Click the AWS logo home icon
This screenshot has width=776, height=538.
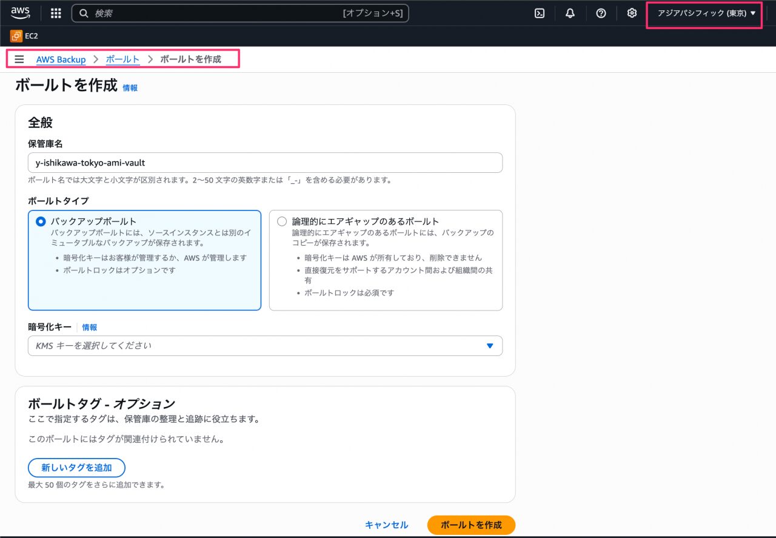(20, 13)
